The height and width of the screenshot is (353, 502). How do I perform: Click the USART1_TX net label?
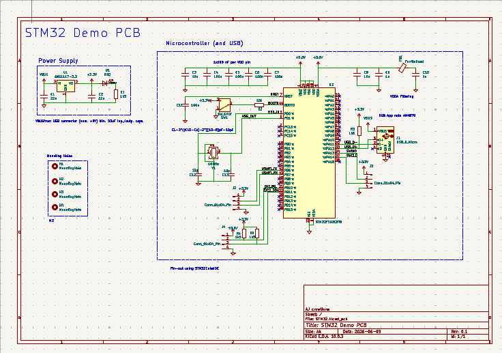pos(269,169)
